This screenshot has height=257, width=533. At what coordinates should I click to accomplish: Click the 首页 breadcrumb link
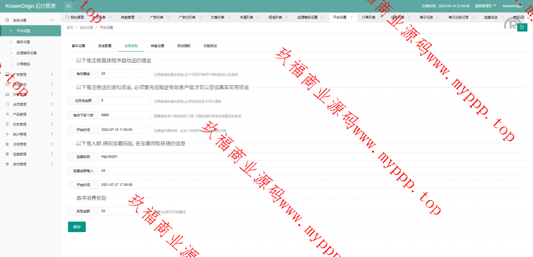[70, 27]
